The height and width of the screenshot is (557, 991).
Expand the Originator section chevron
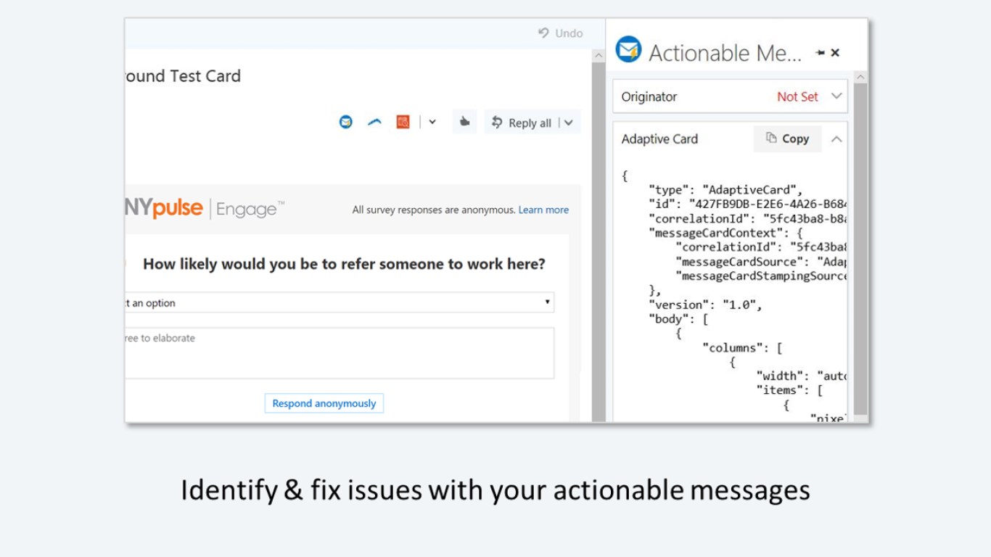[x=836, y=96]
